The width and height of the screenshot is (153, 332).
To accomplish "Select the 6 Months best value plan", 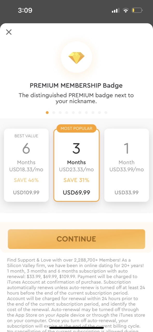I will 26,165.
